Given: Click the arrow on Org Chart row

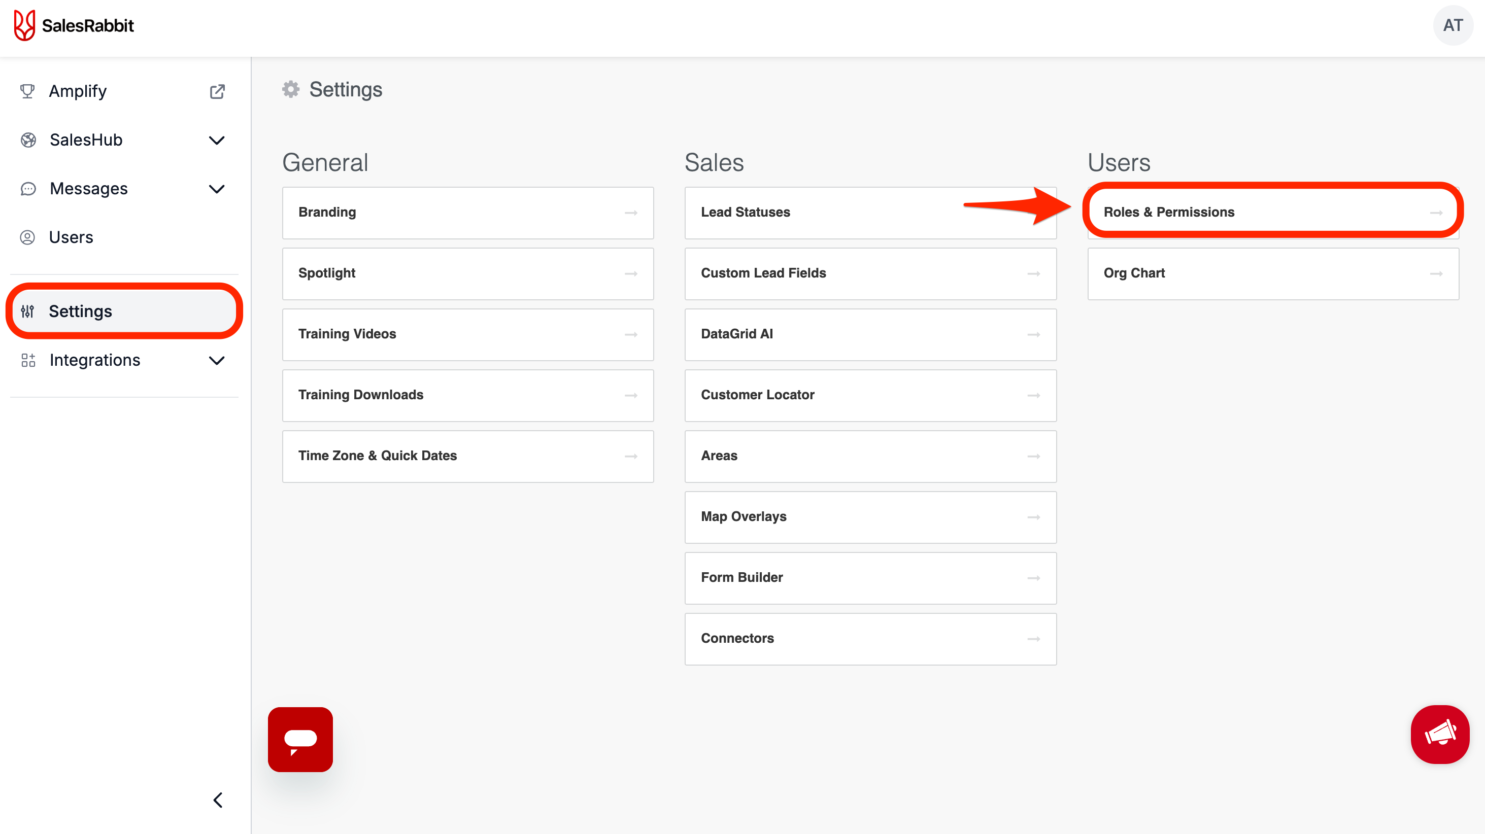Looking at the screenshot, I should [x=1436, y=274].
